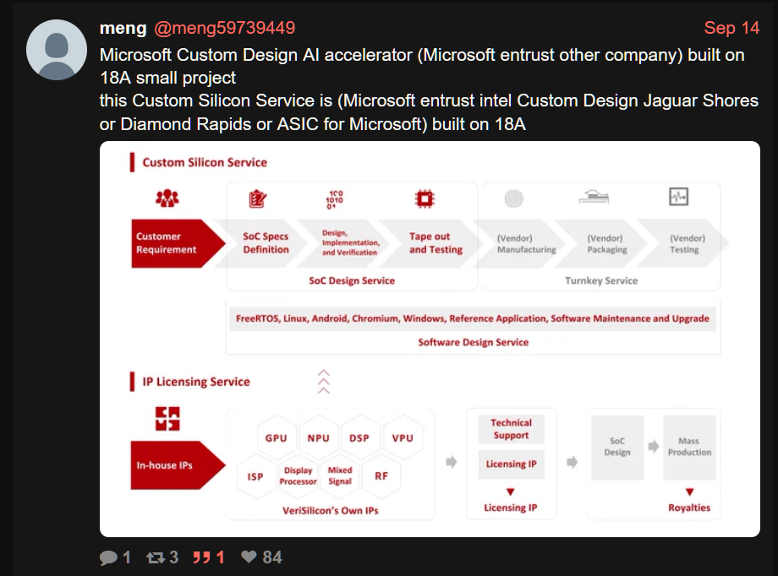Click the gray Packaging chip icon

(594, 197)
